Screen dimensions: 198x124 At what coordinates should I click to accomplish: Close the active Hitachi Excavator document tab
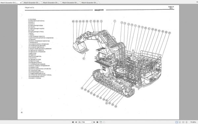(x=21, y=3)
